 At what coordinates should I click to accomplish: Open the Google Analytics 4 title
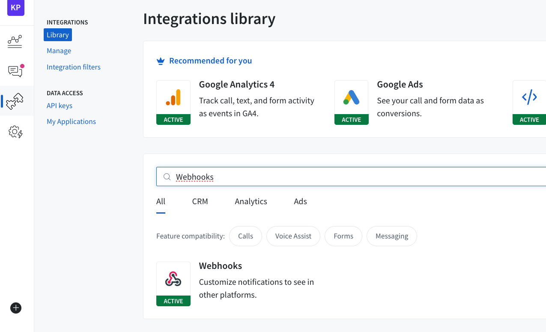pos(237,84)
